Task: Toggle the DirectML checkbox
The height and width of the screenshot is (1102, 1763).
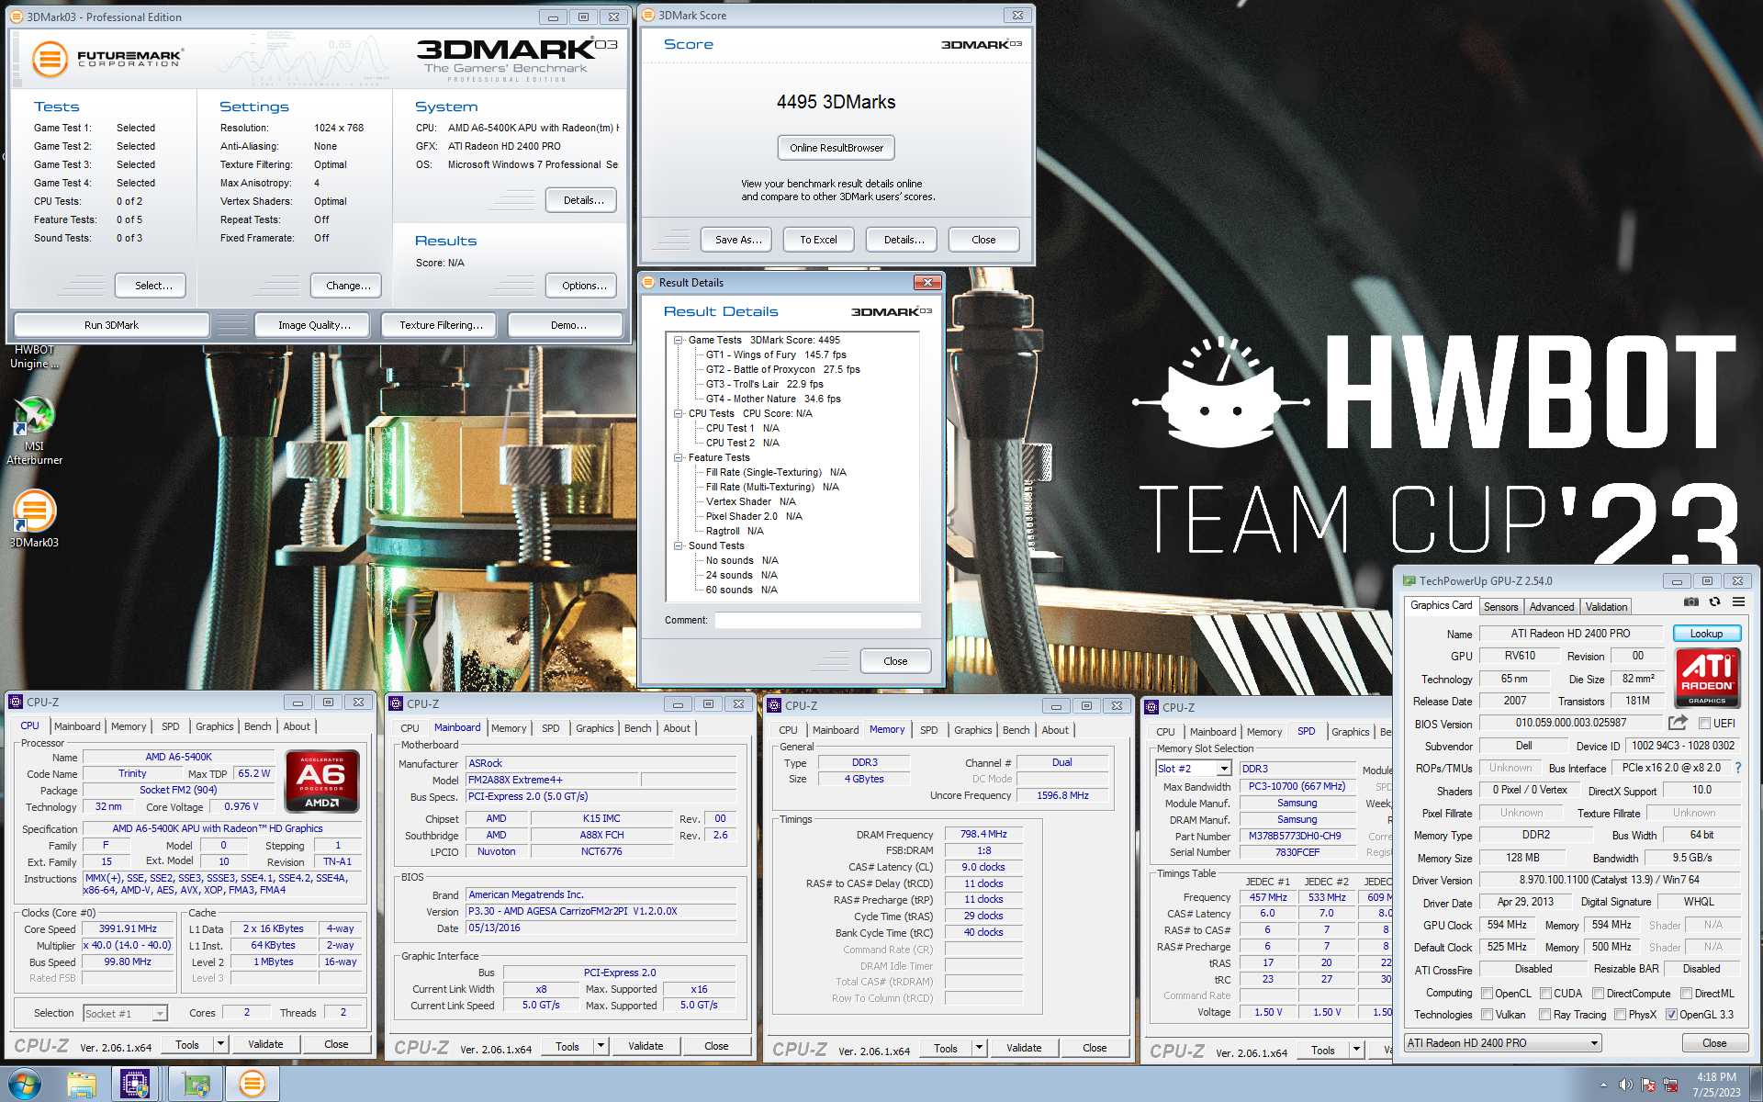Action: coord(1686,993)
